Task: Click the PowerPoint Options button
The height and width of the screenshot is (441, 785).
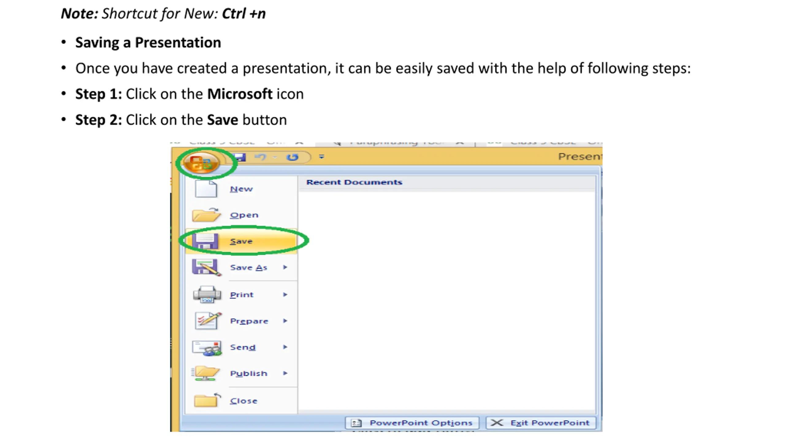Action: click(x=412, y=423)
